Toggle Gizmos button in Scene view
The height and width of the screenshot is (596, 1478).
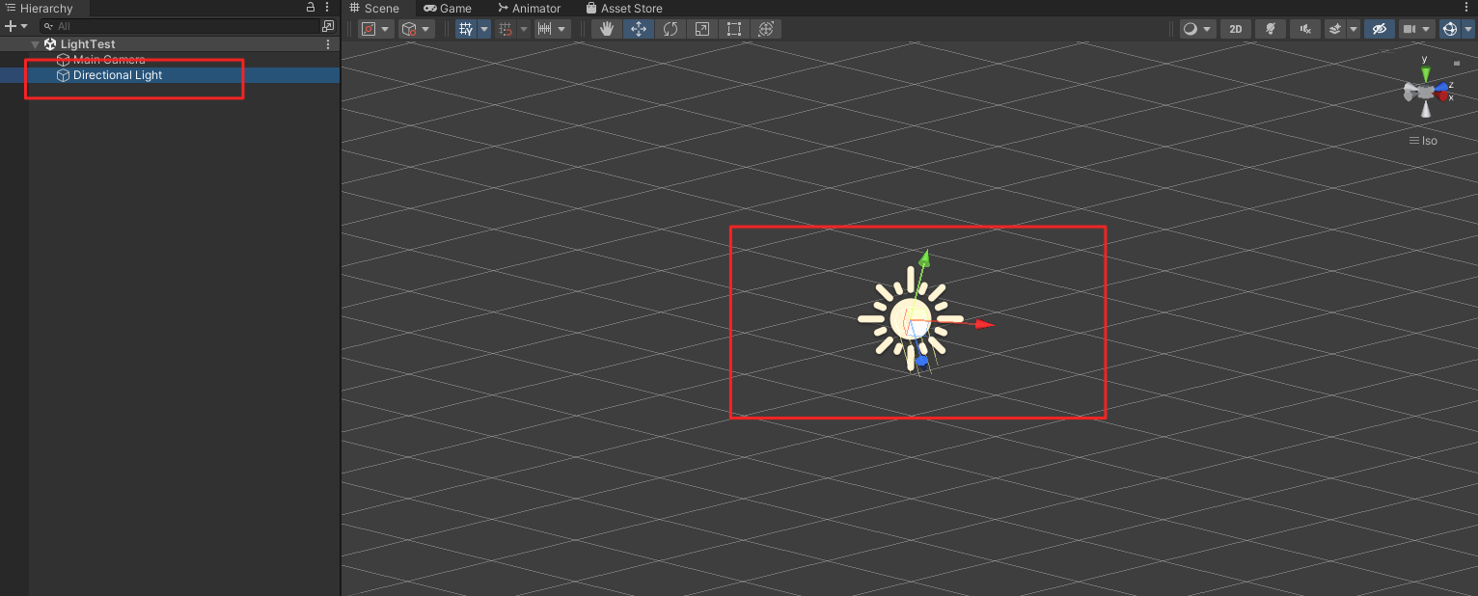point(1450,29)
